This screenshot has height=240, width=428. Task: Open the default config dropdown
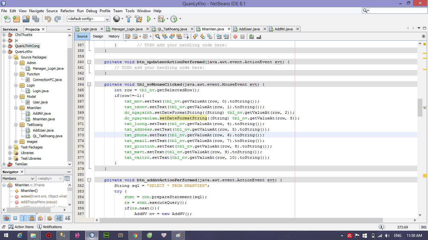pos(88,19)
